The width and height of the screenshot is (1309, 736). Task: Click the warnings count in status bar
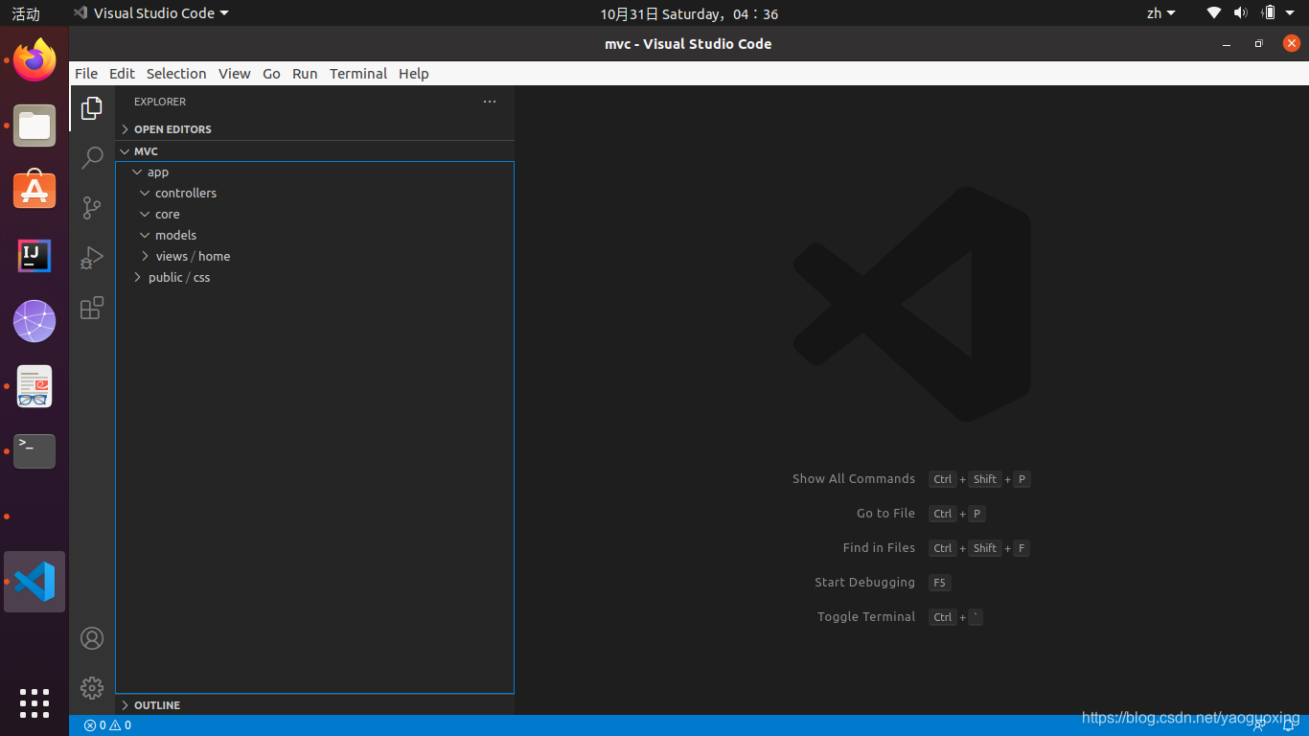tap(121, 725)
